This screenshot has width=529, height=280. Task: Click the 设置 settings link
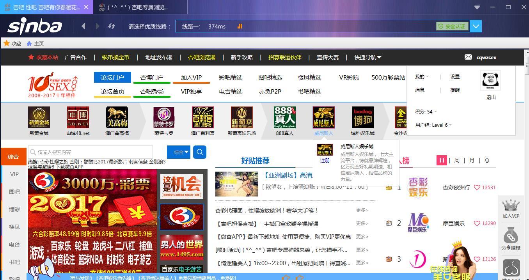point(455,76)
